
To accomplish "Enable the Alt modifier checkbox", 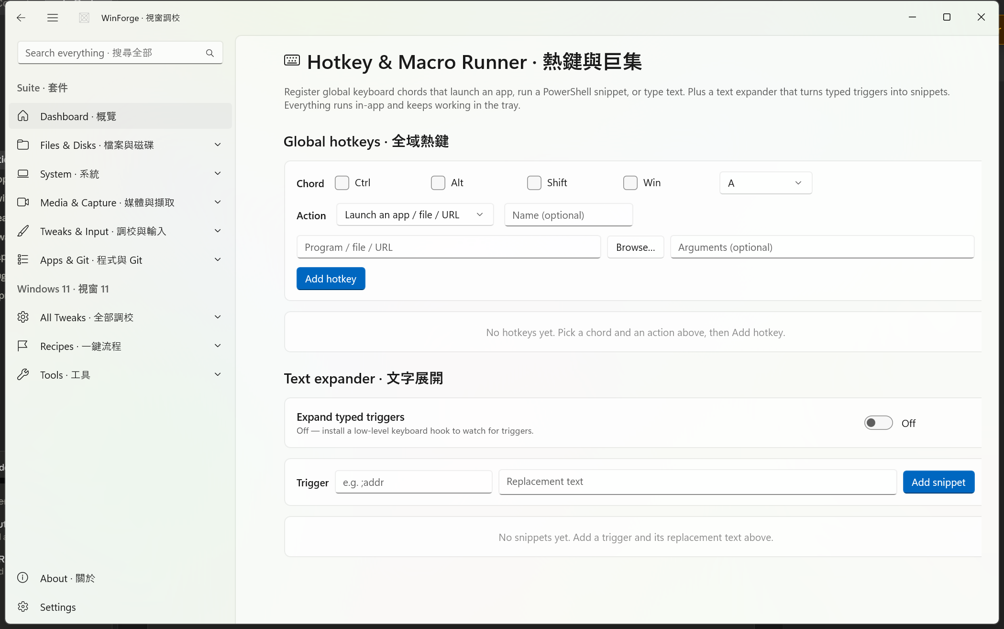I will point(438,183).
